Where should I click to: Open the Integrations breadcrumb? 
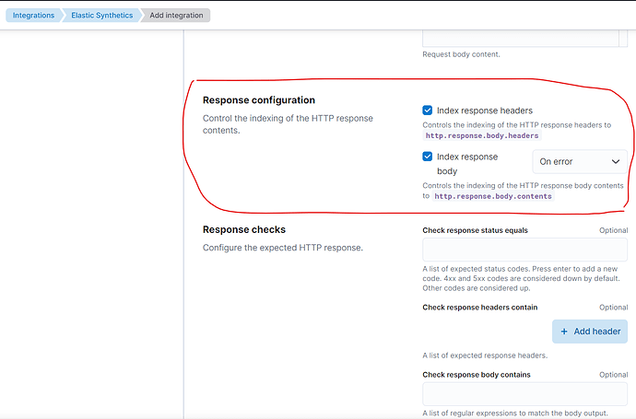[33, 15]
